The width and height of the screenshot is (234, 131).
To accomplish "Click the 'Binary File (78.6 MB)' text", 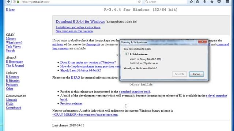I will click(150, 59).
